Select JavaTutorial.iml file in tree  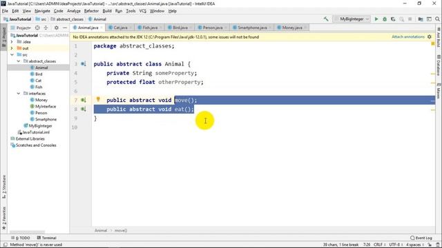click(36, 132)
